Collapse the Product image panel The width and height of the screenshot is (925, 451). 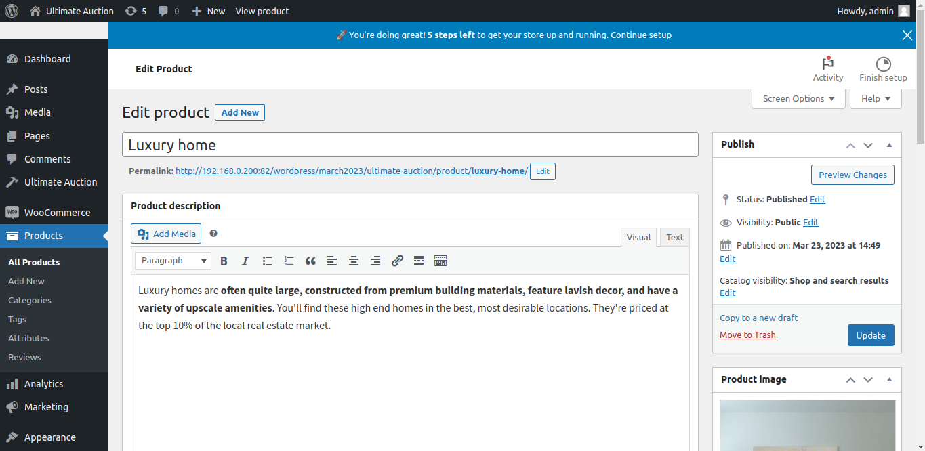click(890, 380)
